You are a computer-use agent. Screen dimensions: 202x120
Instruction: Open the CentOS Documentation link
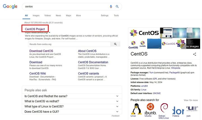[93, 62]
